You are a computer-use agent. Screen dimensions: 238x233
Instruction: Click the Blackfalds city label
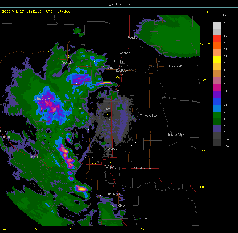122,62
